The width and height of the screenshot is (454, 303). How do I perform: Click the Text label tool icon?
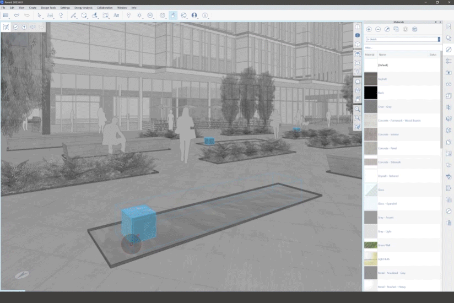[x=116, y=15]
